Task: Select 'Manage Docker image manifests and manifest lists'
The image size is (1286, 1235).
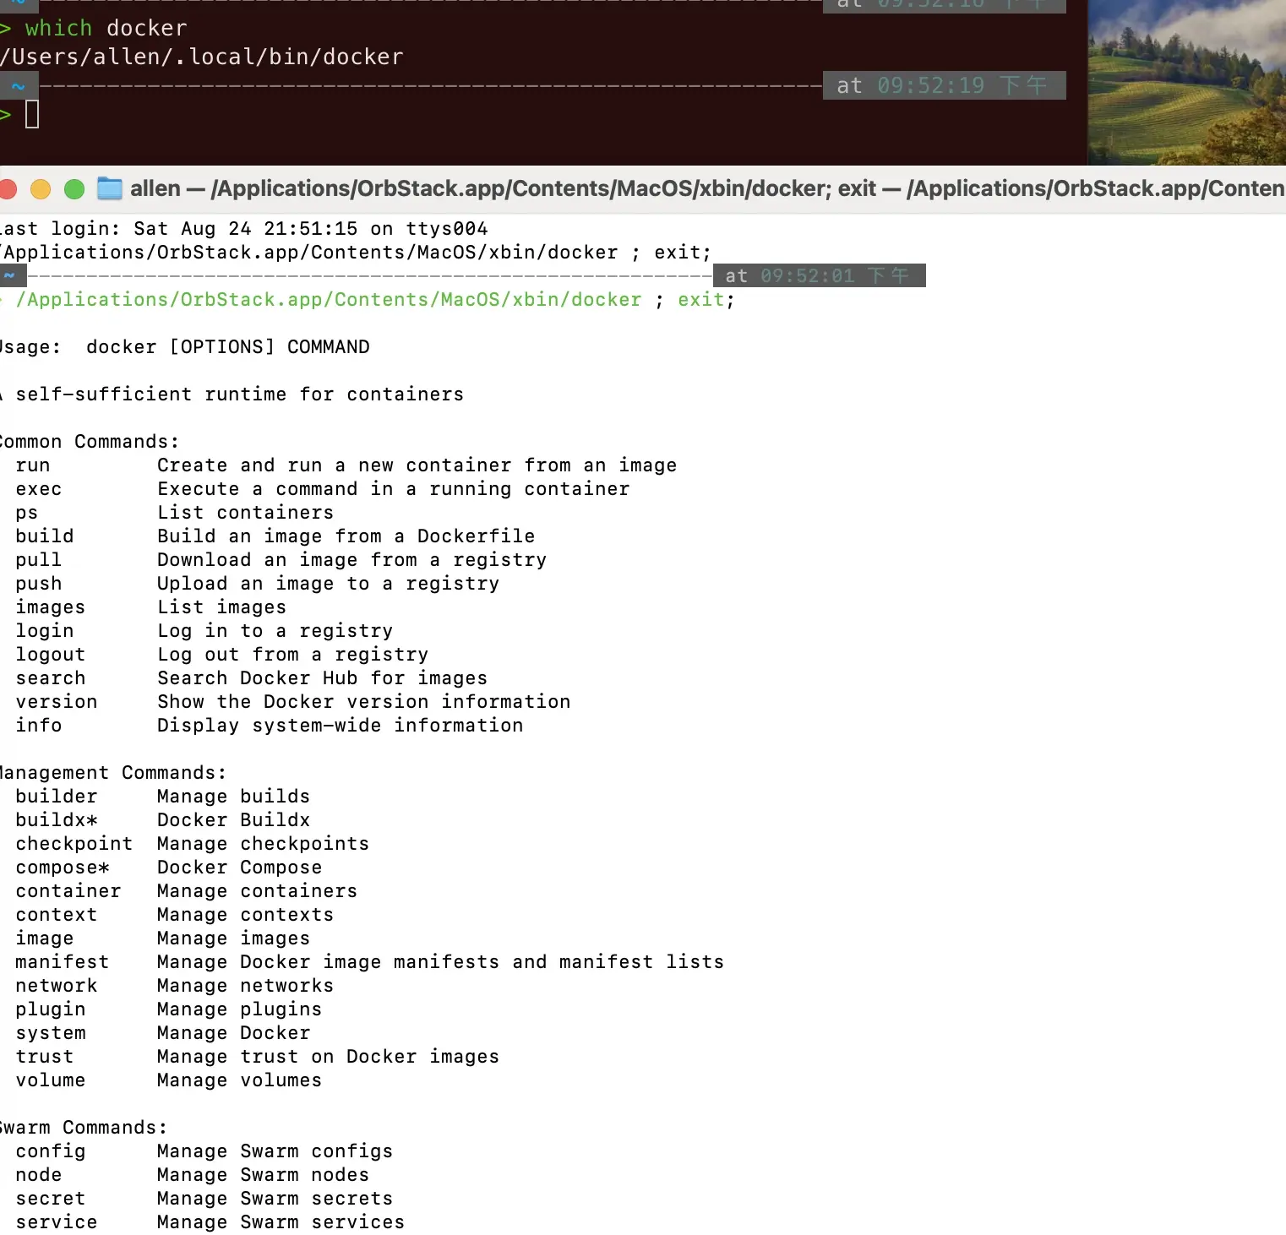Action: click(441, 962)
